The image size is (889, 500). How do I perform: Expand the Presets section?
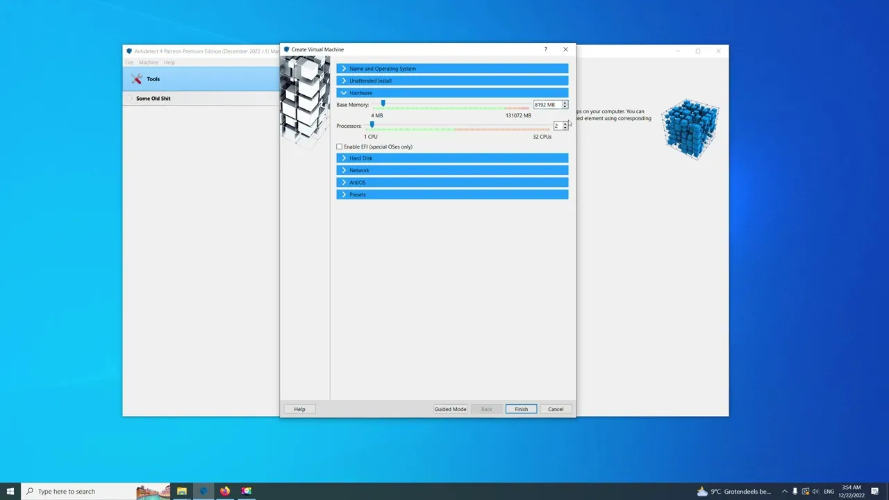(x=452, y=194)
